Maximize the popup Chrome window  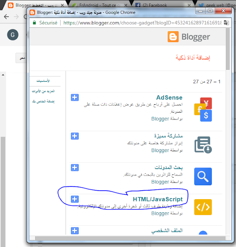coord(210,11)
